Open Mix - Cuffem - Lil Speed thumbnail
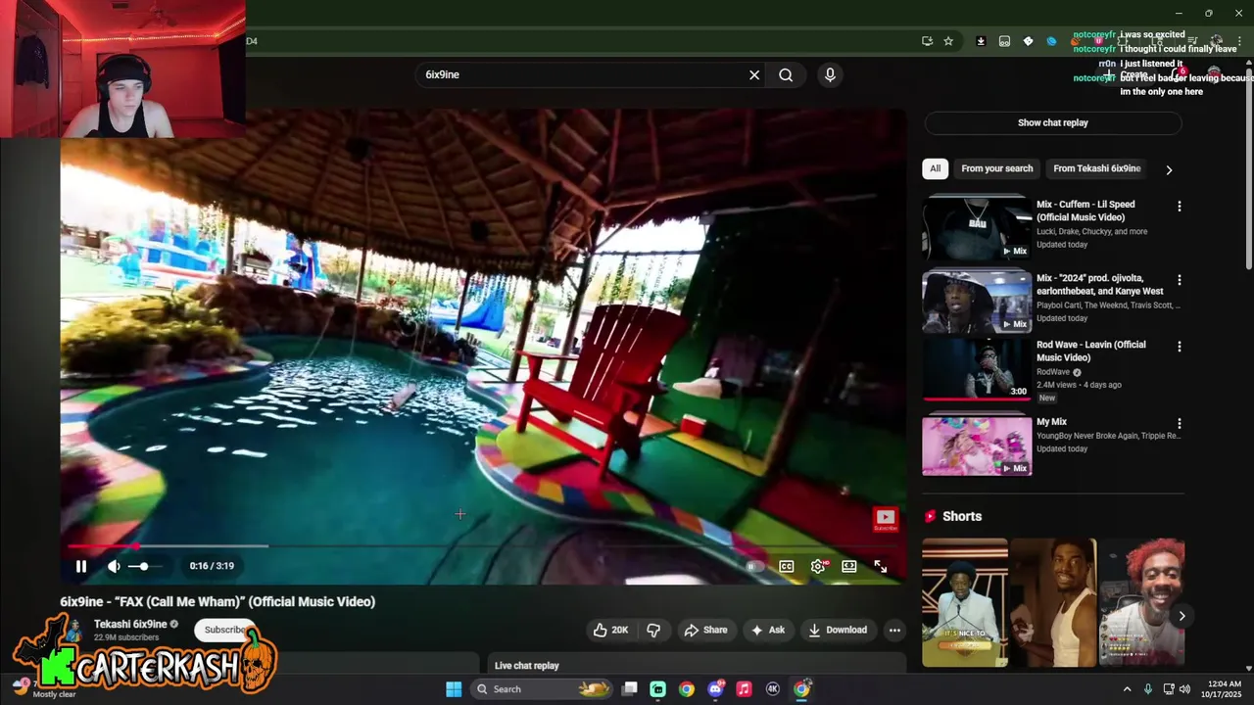Viewport: 1254px width, 705px height. [x=977, y=227]
